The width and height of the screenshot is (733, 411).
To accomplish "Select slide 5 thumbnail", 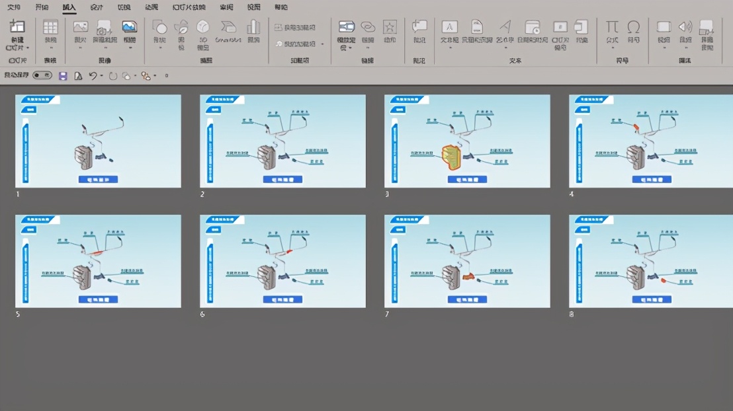I will [98, 261].
